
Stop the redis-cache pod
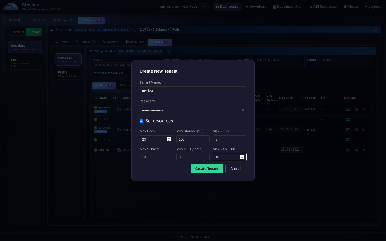pyautogui.click(x=357, y=150)
